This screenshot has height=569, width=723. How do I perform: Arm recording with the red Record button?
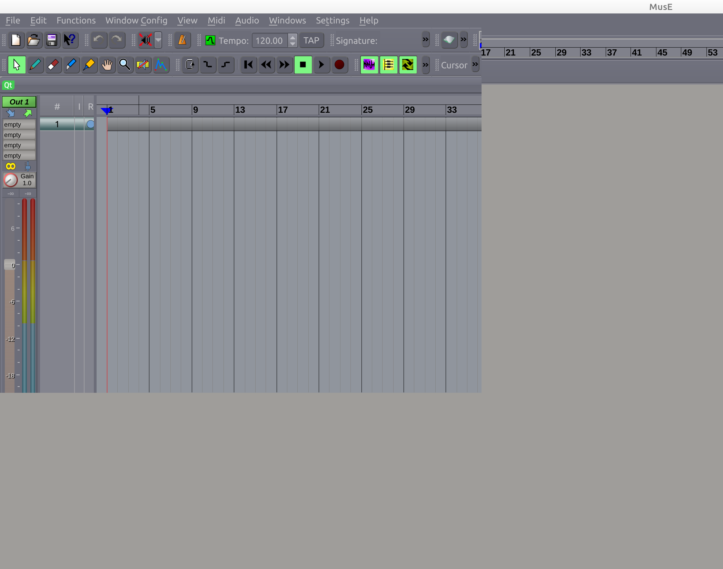(339, 65)
